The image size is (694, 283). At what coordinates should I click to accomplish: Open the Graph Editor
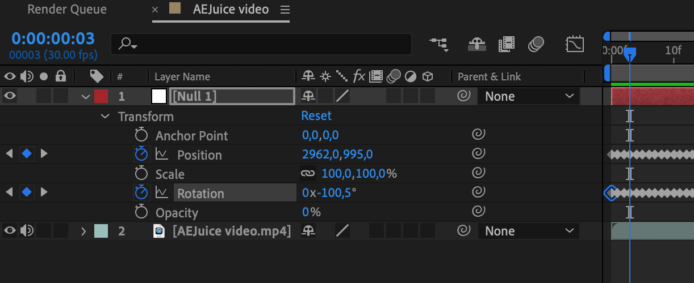click(575, 44)
